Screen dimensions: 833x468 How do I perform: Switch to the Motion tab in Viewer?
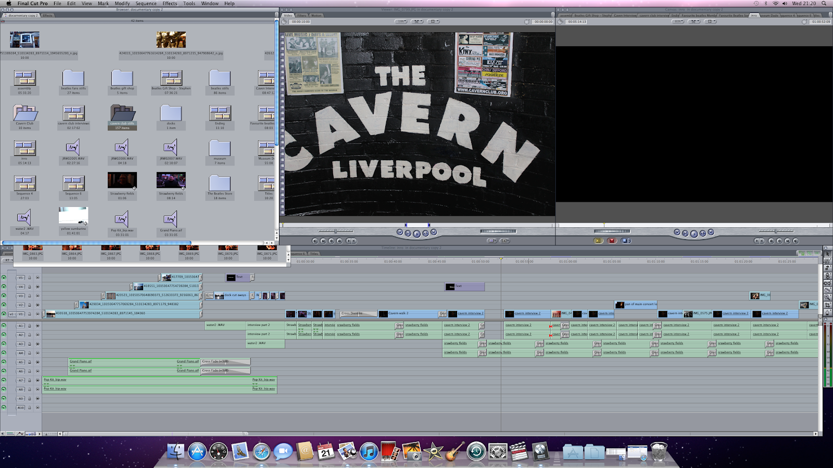317,16
